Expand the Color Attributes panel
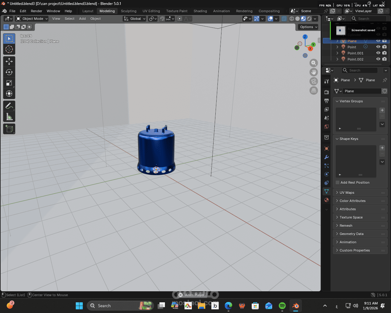The height and width of the screenshot is (313, 391). pos(360,201)
